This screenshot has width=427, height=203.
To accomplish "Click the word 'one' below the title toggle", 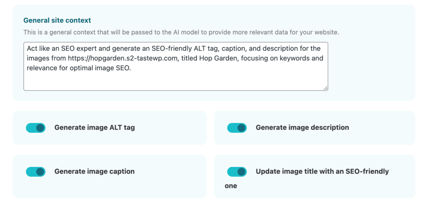I will click(231, 186).
